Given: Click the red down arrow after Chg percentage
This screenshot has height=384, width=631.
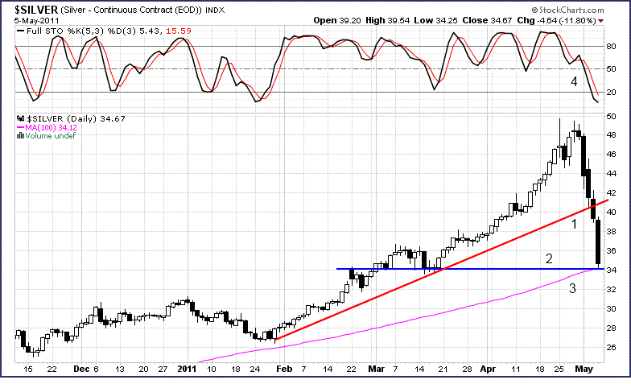Looking at the screenshot, I should coord(623,21).
